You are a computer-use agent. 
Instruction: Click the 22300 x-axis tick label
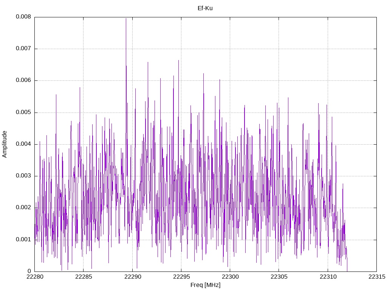(230, 277)
